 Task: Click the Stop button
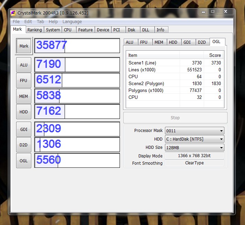click(175, 118)
